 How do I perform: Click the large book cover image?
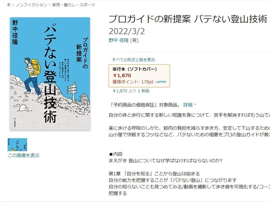tap(50, 74)
